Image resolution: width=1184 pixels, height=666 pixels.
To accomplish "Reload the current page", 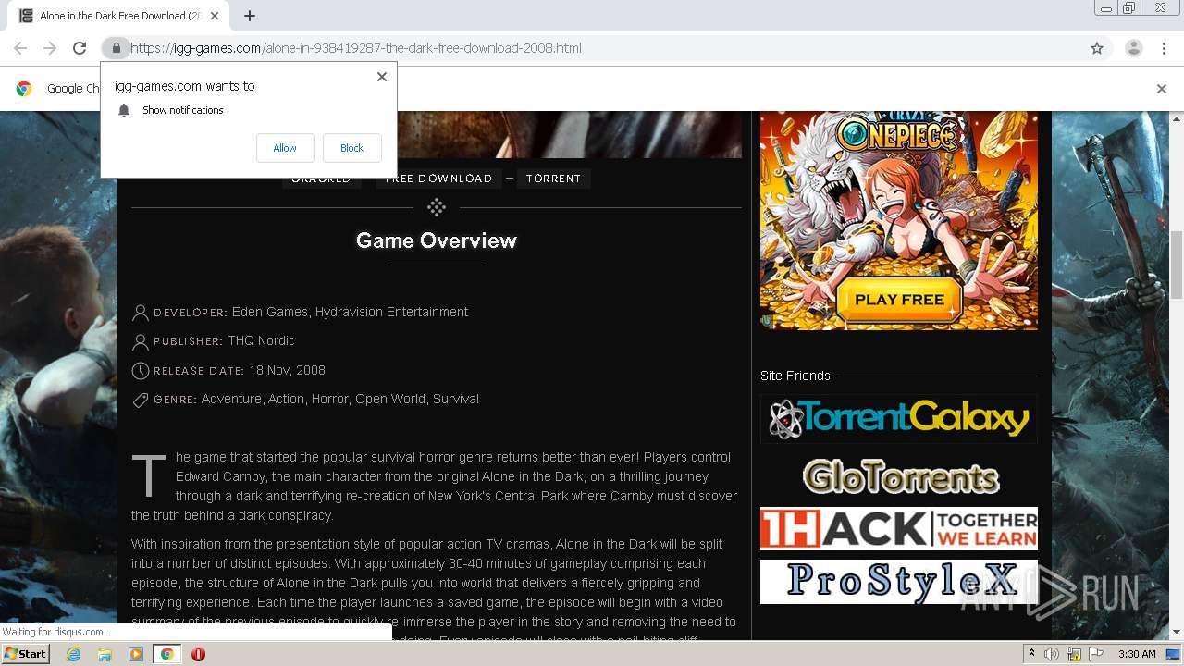I will click(80, 48).
